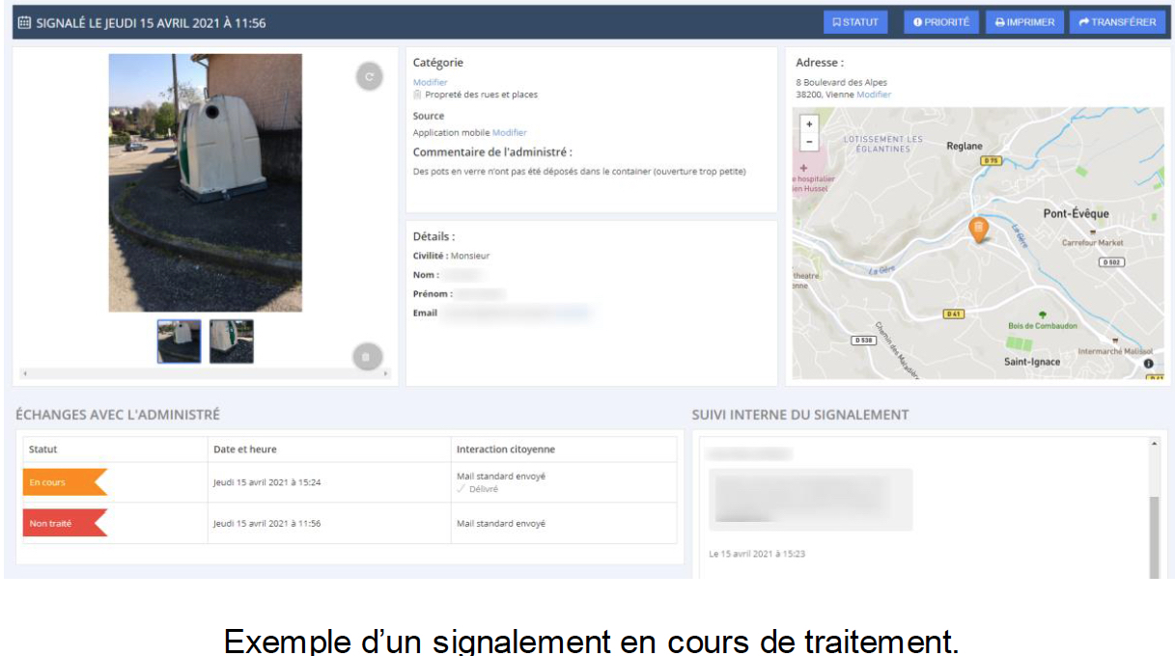1175x656 pixels.
Task: Click 'Le 15 avril 2021 à 15:23' timestamp
Action: [757, 554]
